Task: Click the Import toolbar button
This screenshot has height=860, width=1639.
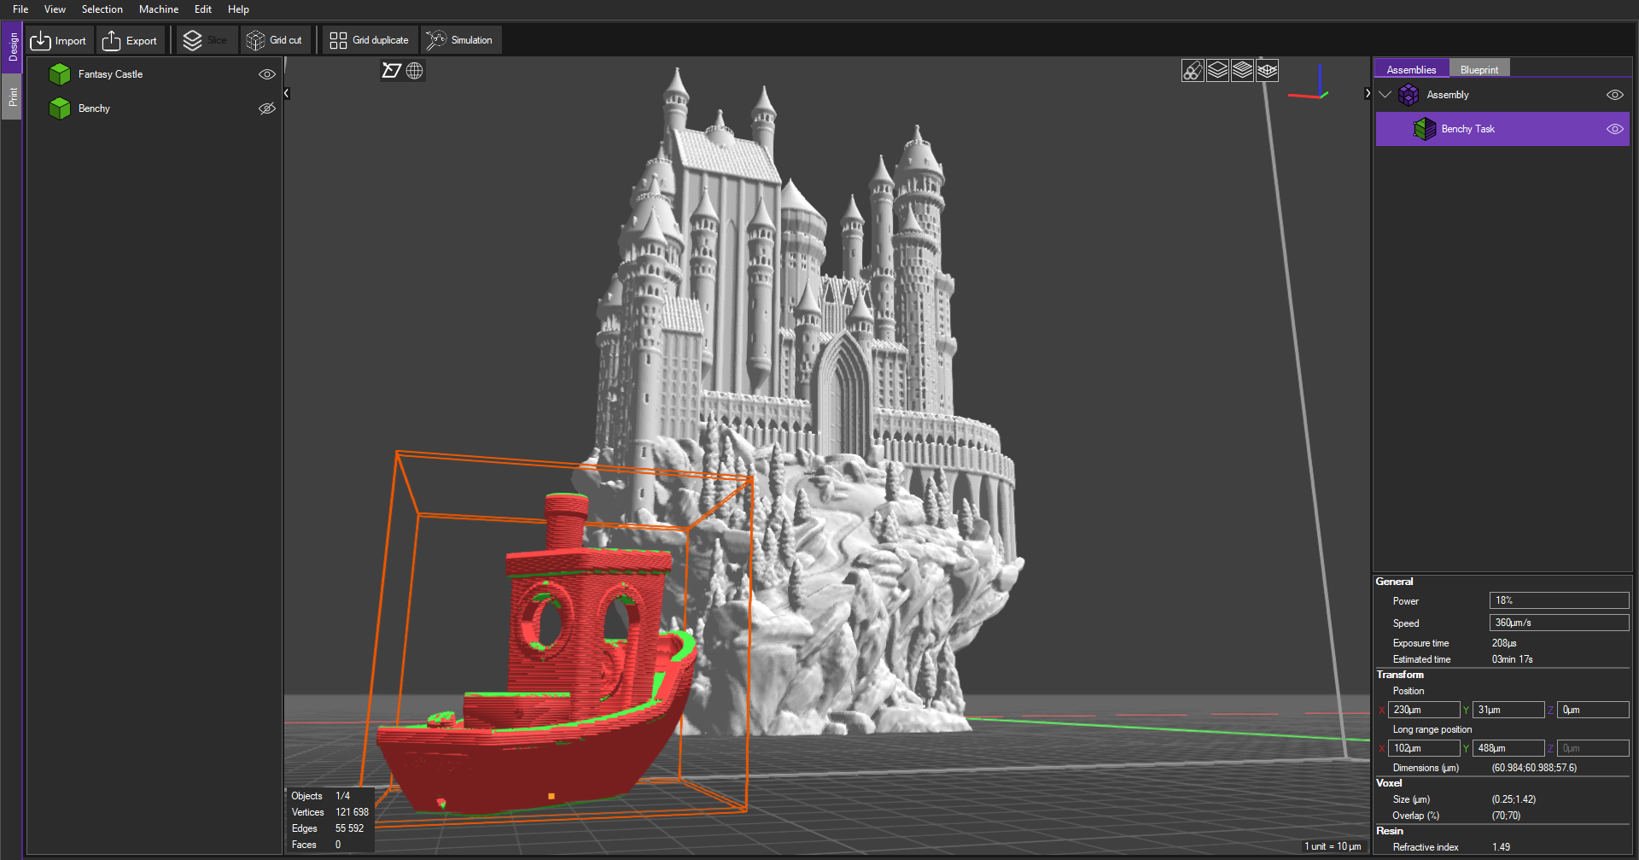Action: [59, 40]
